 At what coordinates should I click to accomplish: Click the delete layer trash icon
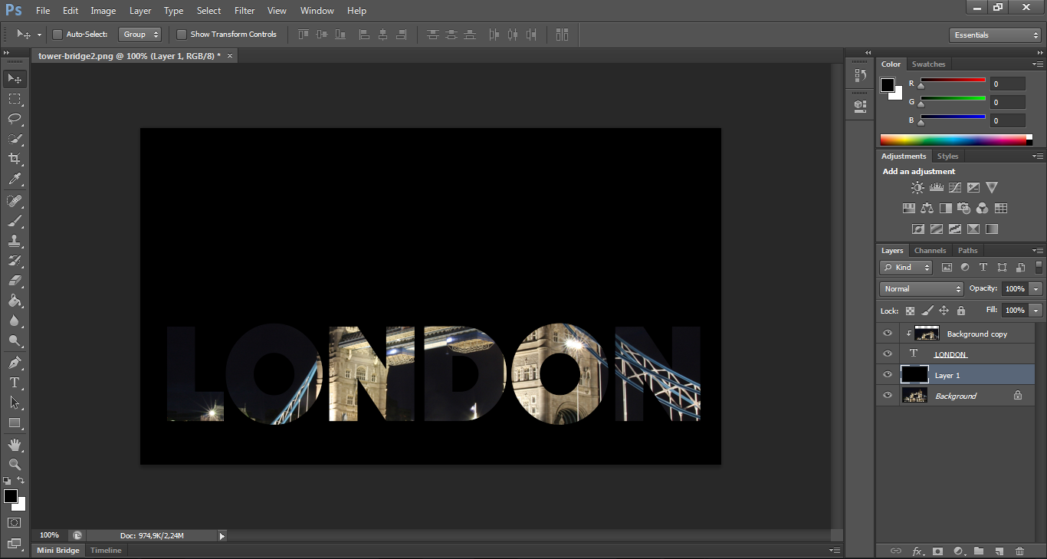click(1019, 551)
